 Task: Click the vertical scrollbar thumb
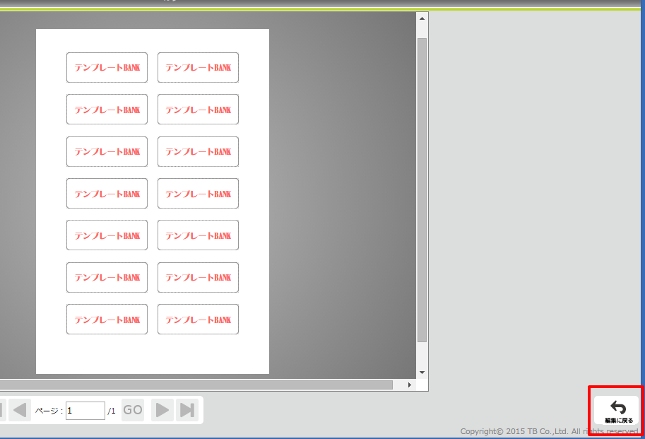click(x=422, y=190)
